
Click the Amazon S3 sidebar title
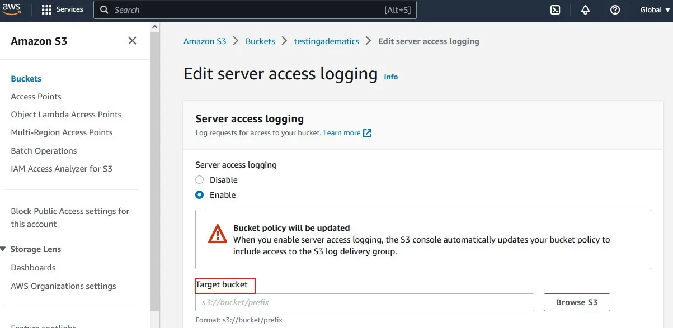click(39, 41)
